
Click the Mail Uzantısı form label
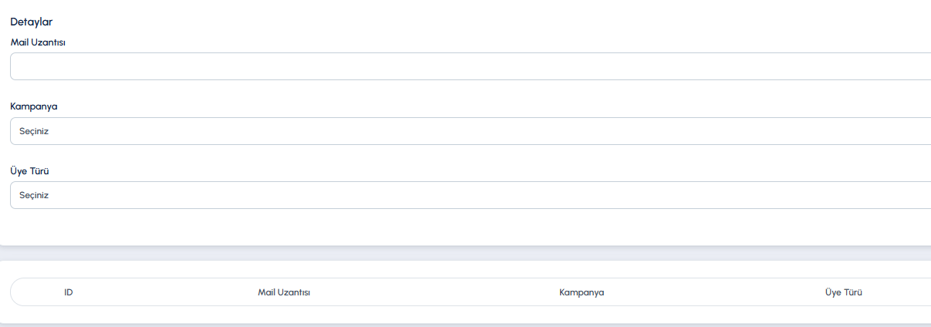point(38,42)
